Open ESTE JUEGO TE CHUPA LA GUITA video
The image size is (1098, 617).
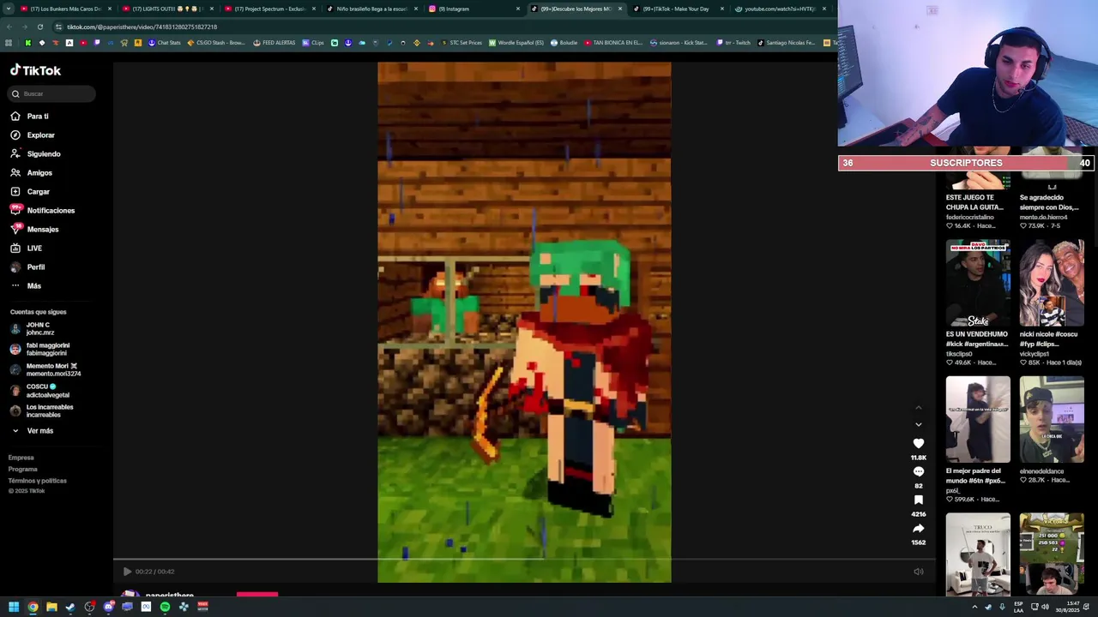pos(974,202)
